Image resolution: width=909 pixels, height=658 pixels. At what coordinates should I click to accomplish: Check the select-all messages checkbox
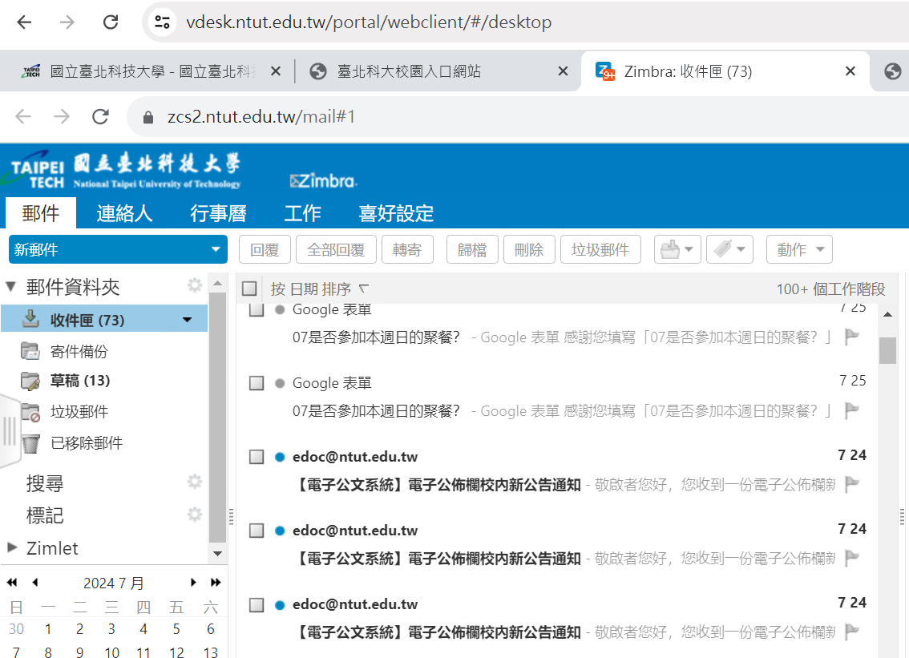(x=250, y=289)
